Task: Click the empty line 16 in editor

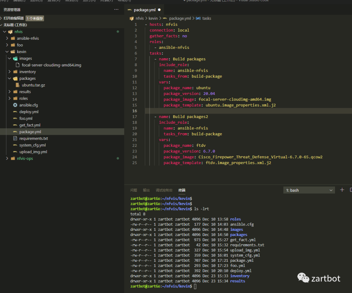Action: 228,111
